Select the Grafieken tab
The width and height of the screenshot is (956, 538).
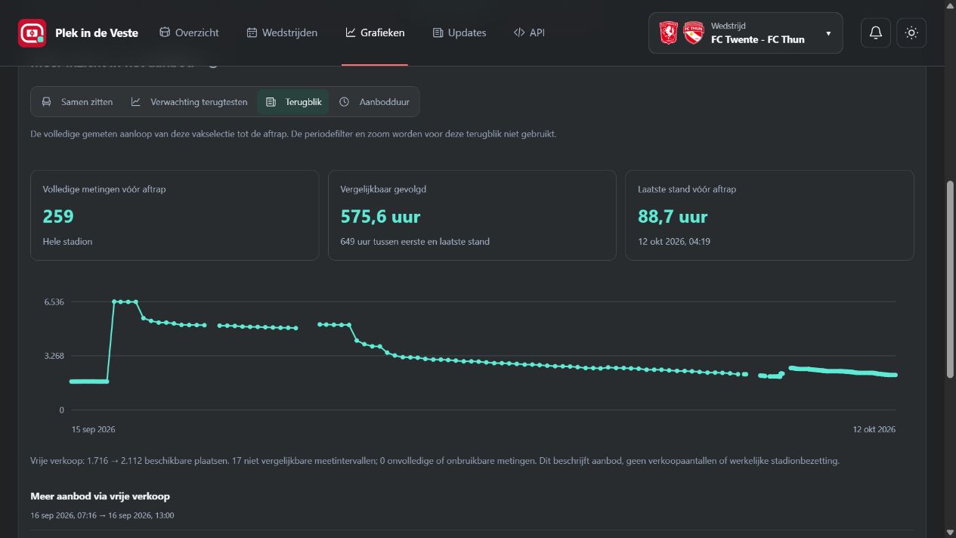(x=375, y=32)
